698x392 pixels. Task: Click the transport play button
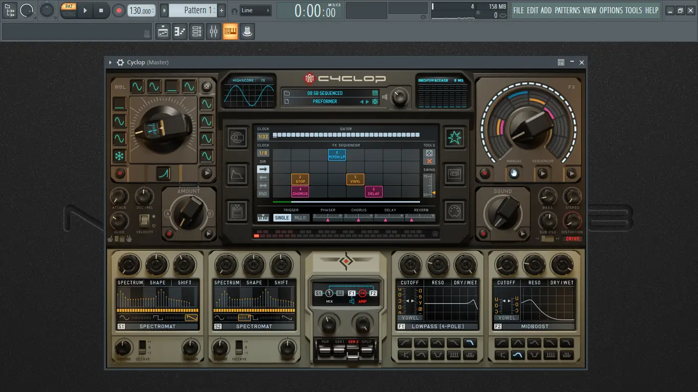tap(85, 10)
